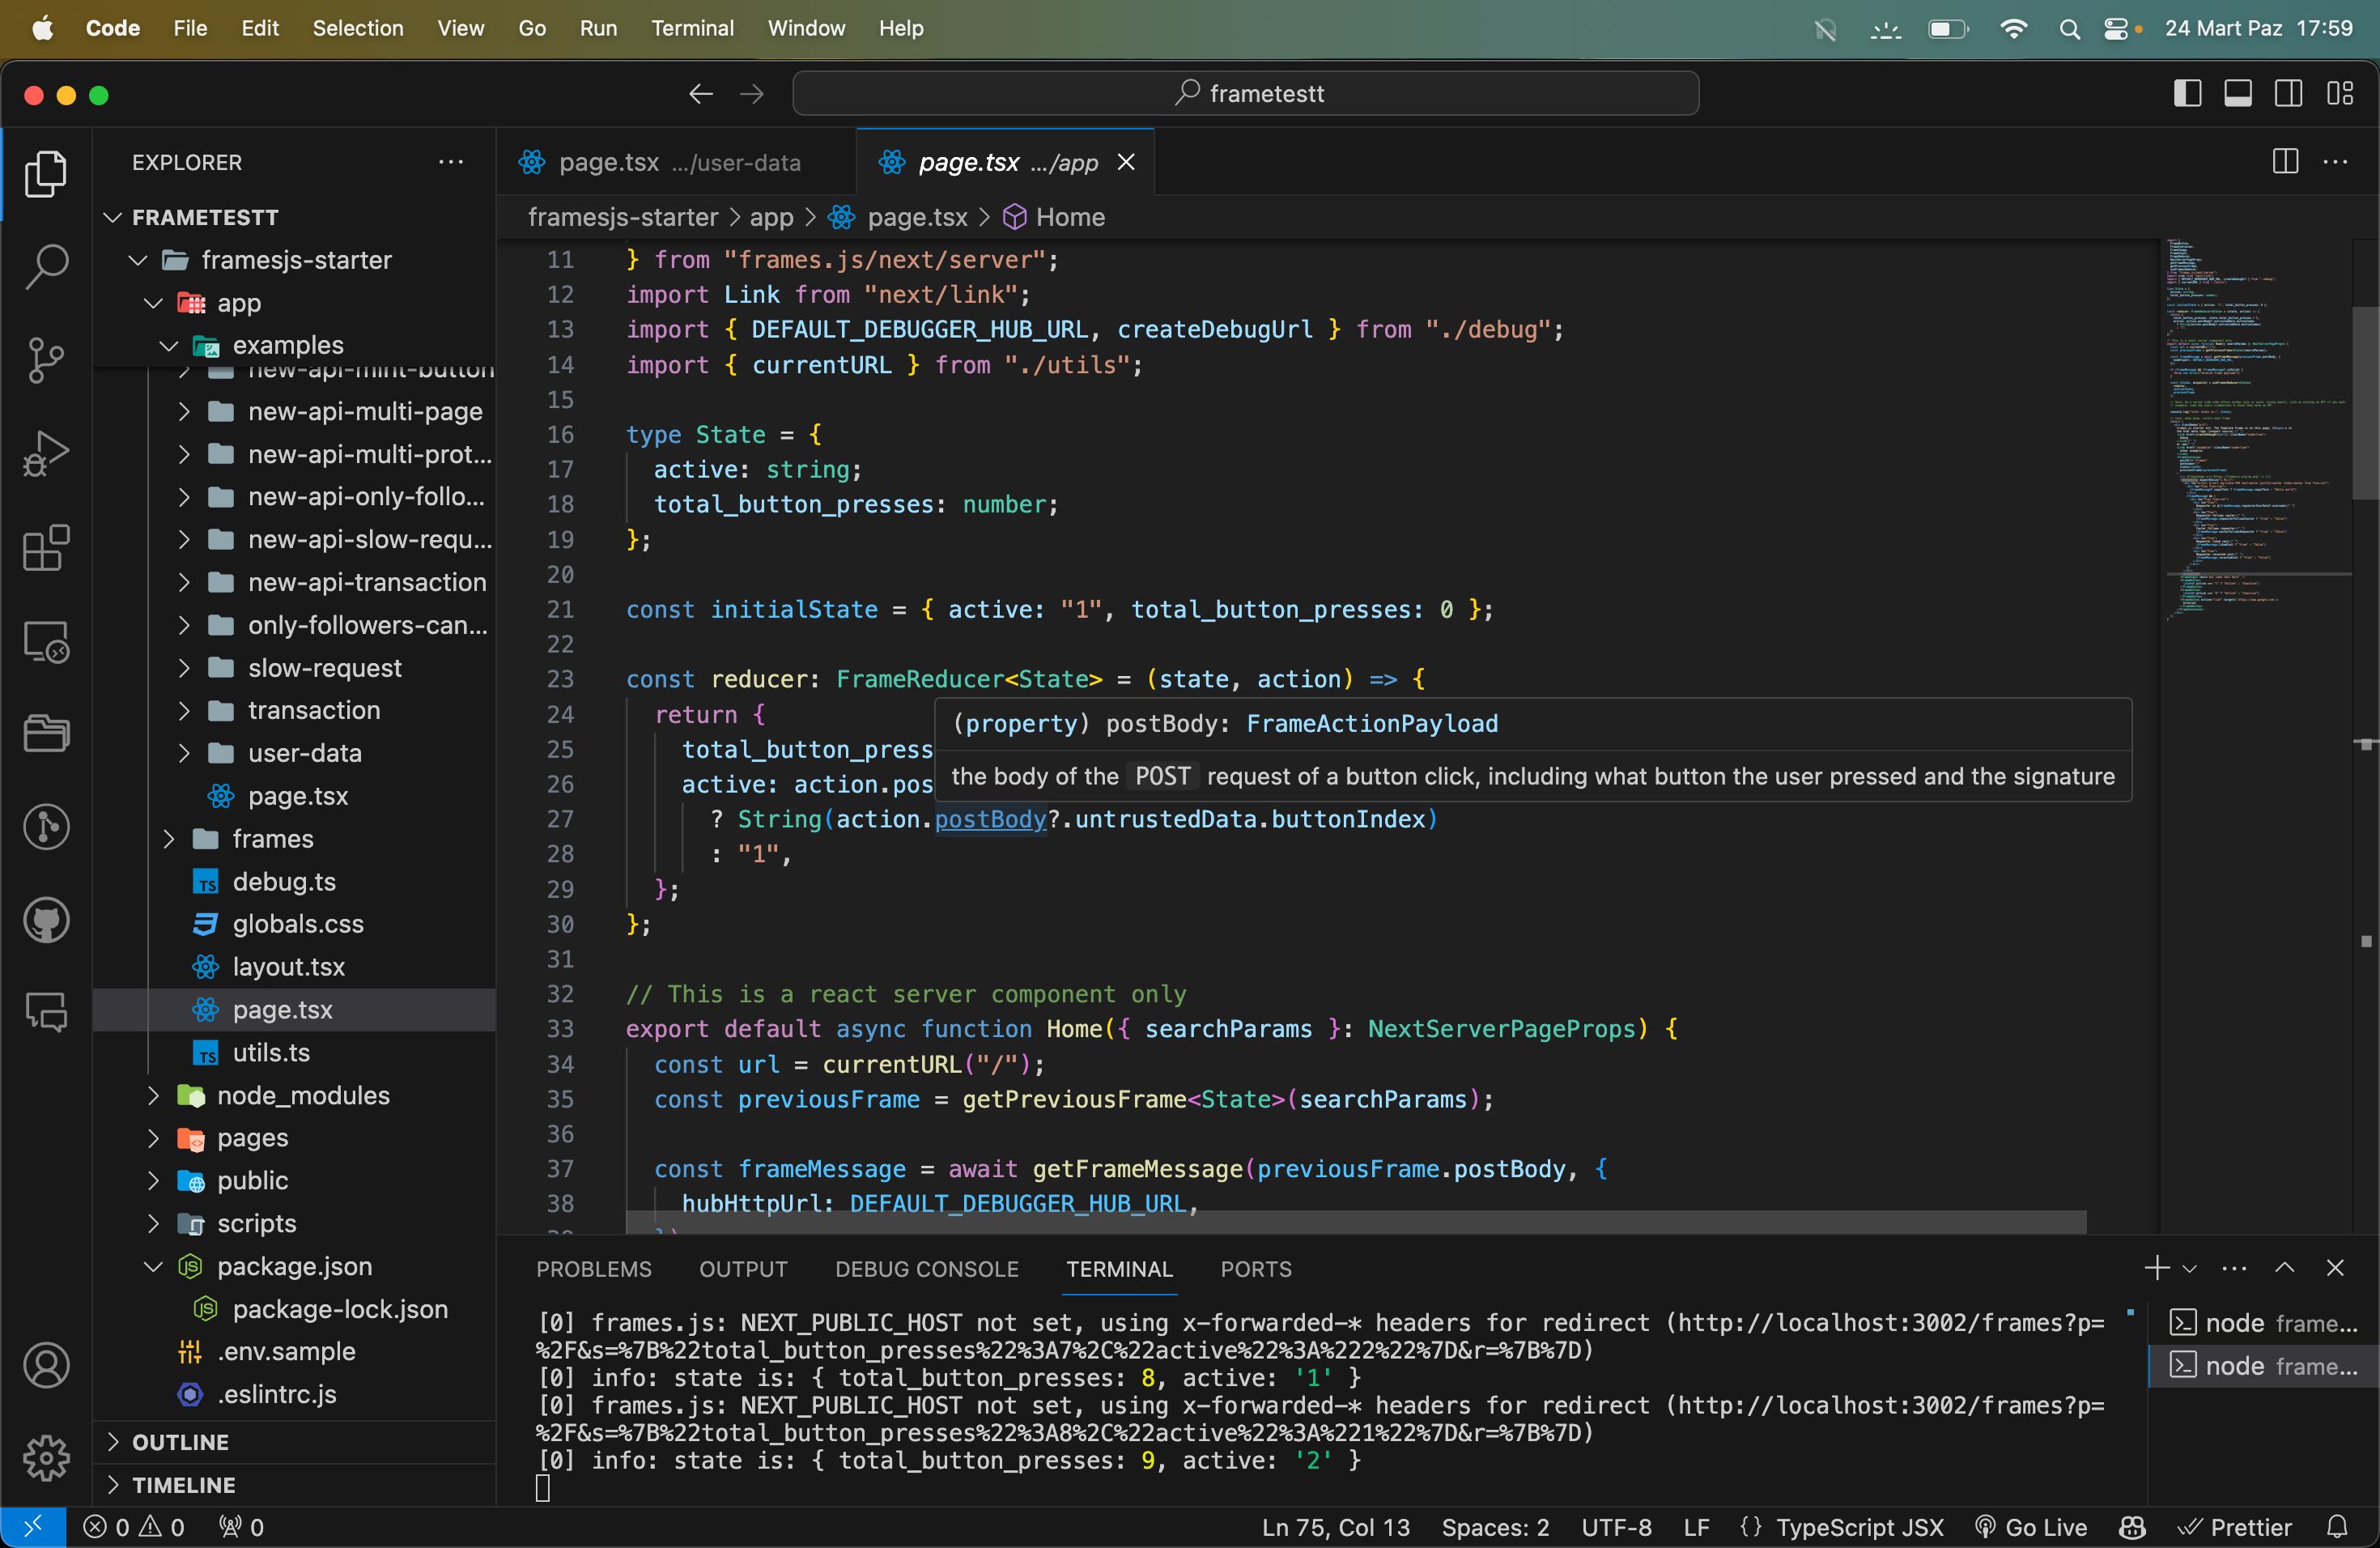This screenshot has width=2380, height=1548.
Task: Open the Terminal menu in menu bar
Action: 692,28
